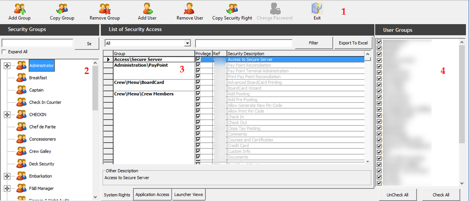Viewport: 469px width, 201px height.
Task: Uncheck privilege for Comments
Action: [198, 134]
